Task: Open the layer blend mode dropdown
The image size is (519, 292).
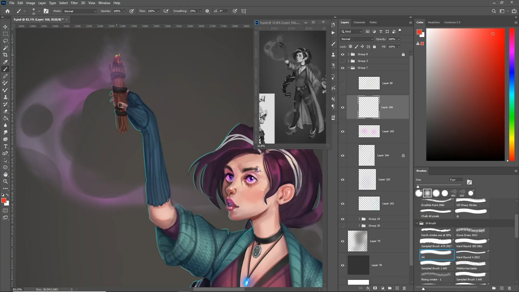Action: pyautogui.click(x=357, y=39)
